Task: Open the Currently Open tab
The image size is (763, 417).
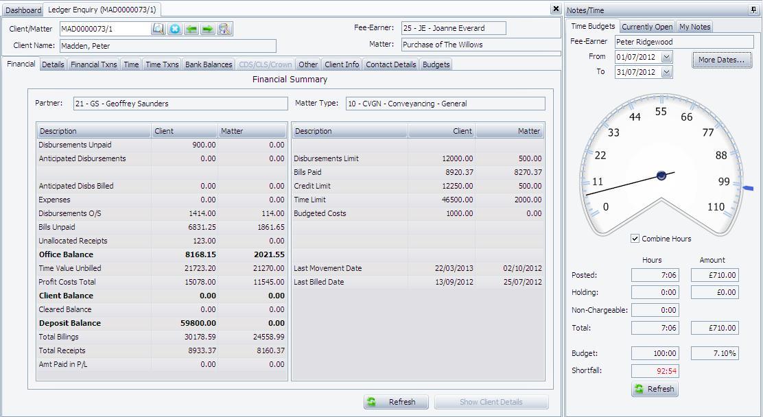Action: (x=647, y=27)
